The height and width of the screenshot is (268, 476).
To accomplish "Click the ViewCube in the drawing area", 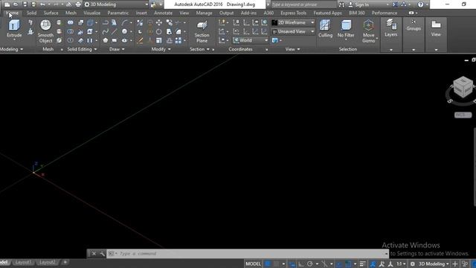I will tap(463, 87).
